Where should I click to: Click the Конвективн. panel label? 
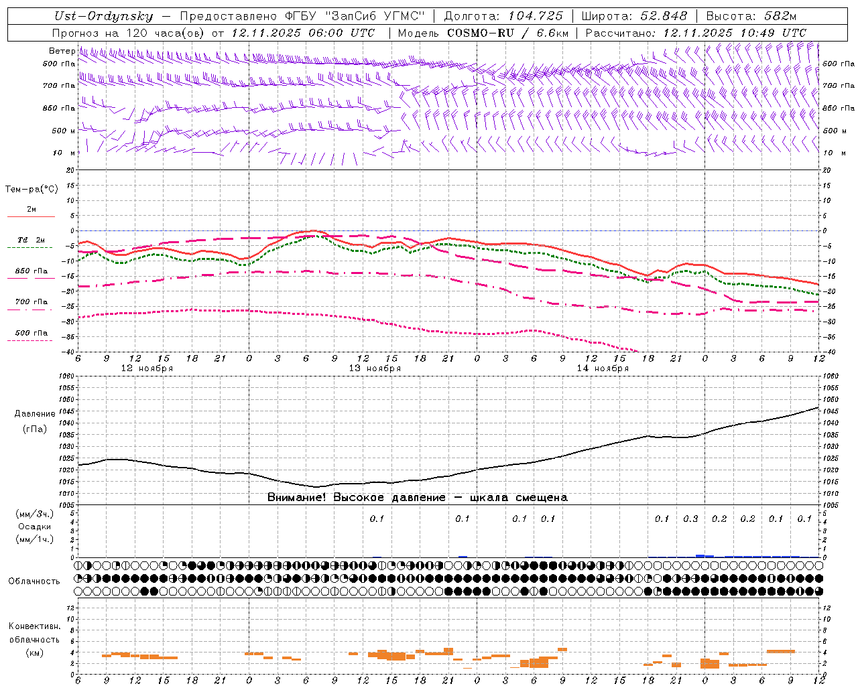coord(35,626)
